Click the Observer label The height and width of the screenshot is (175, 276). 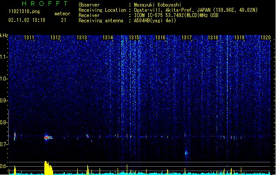click(89, 5)
